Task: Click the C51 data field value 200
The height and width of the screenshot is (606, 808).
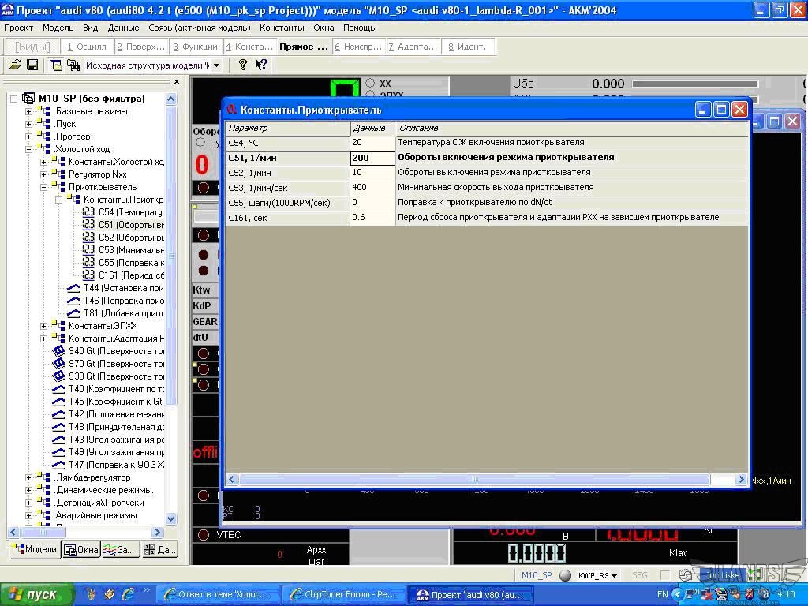Action: point(372,158)
